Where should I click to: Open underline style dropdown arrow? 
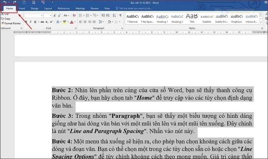[x=39, y=22]
